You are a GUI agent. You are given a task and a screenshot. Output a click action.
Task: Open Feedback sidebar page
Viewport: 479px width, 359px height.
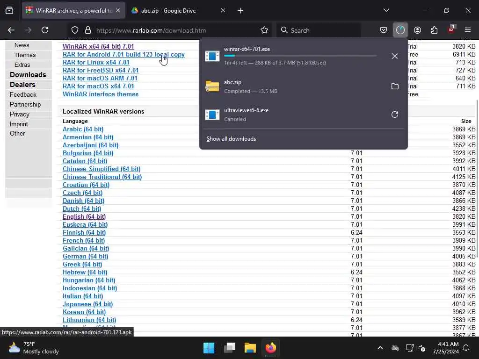(23, 94)
